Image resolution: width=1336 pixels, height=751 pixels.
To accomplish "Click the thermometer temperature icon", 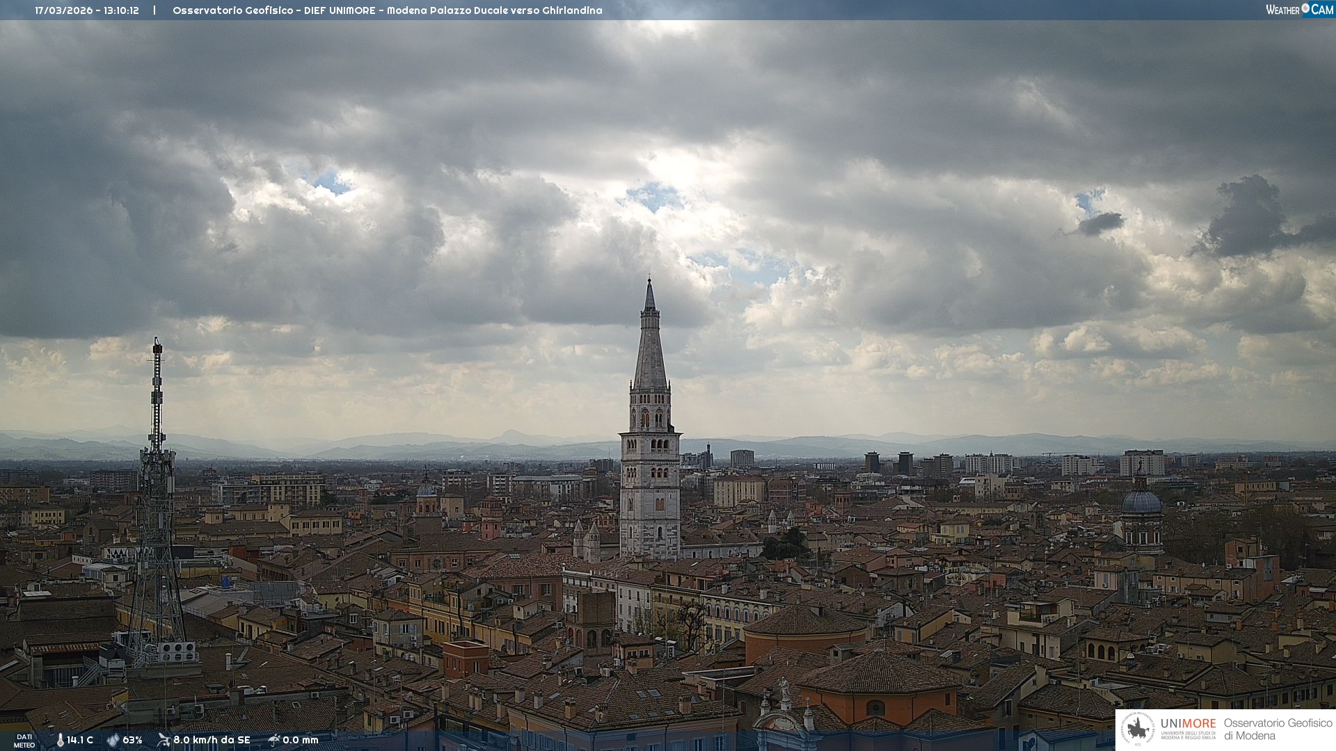I will point(60,741).
